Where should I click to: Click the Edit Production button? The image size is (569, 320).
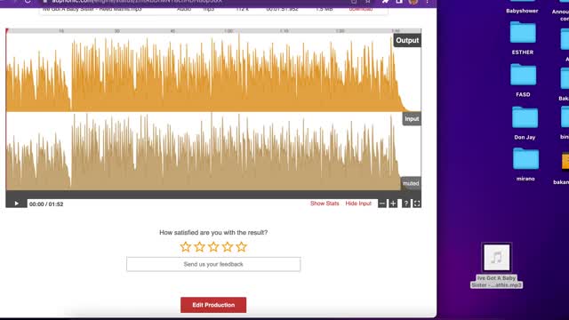tap(213, 305)
